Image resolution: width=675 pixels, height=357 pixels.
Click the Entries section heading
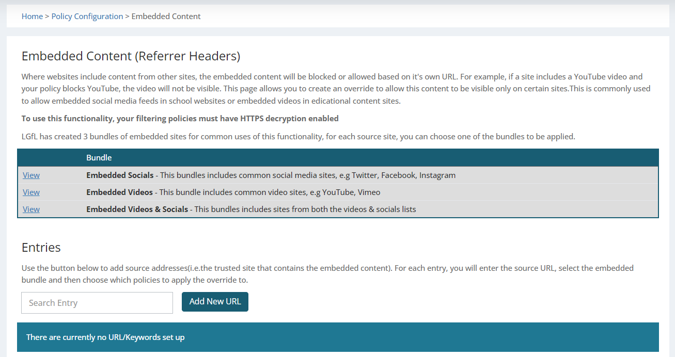pos(41,248)
